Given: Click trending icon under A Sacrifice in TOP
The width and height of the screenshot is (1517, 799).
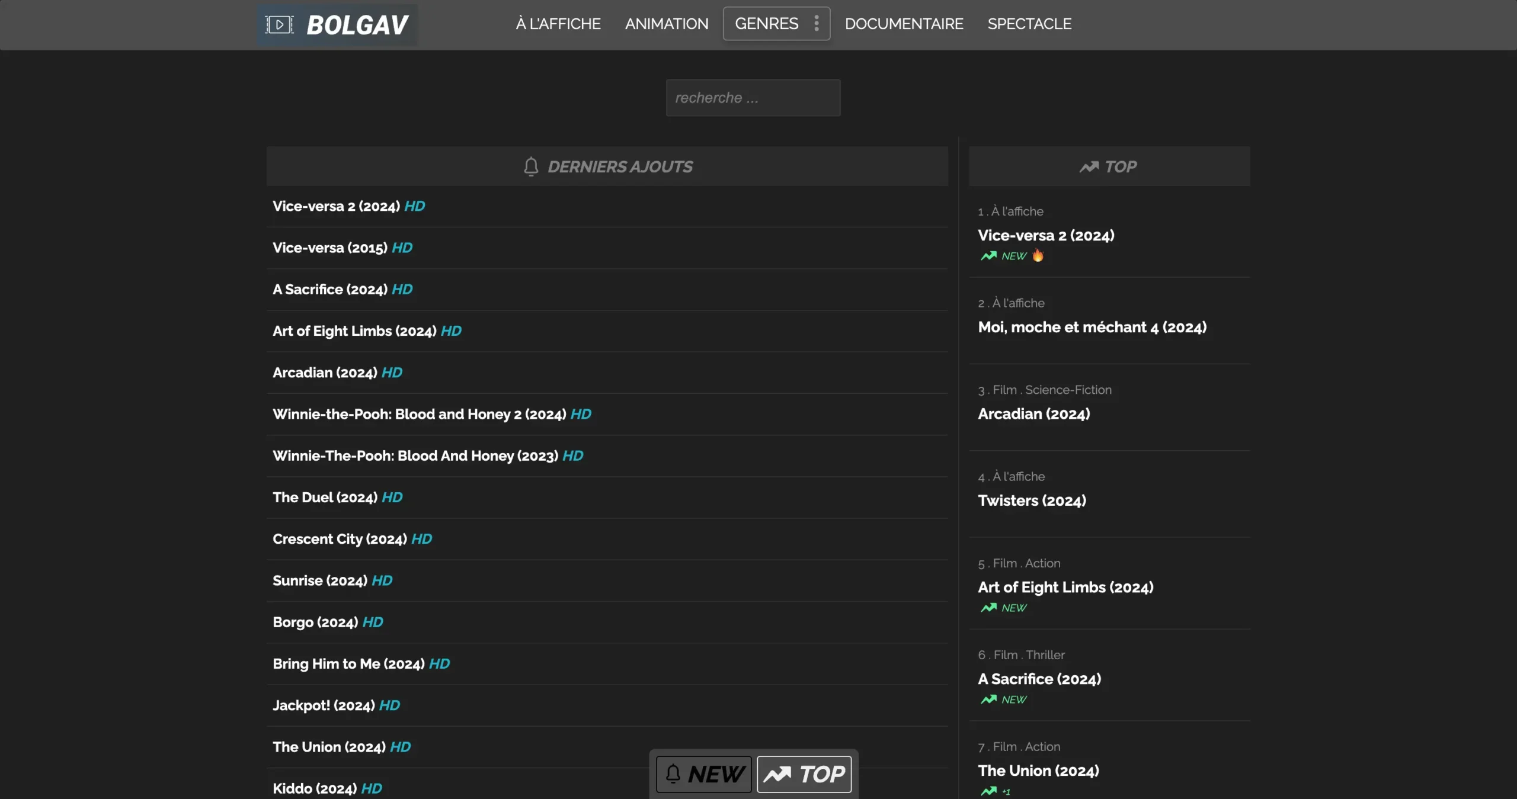Looking at the screenshot, I should pyautogui.click(x=988, y=699).
